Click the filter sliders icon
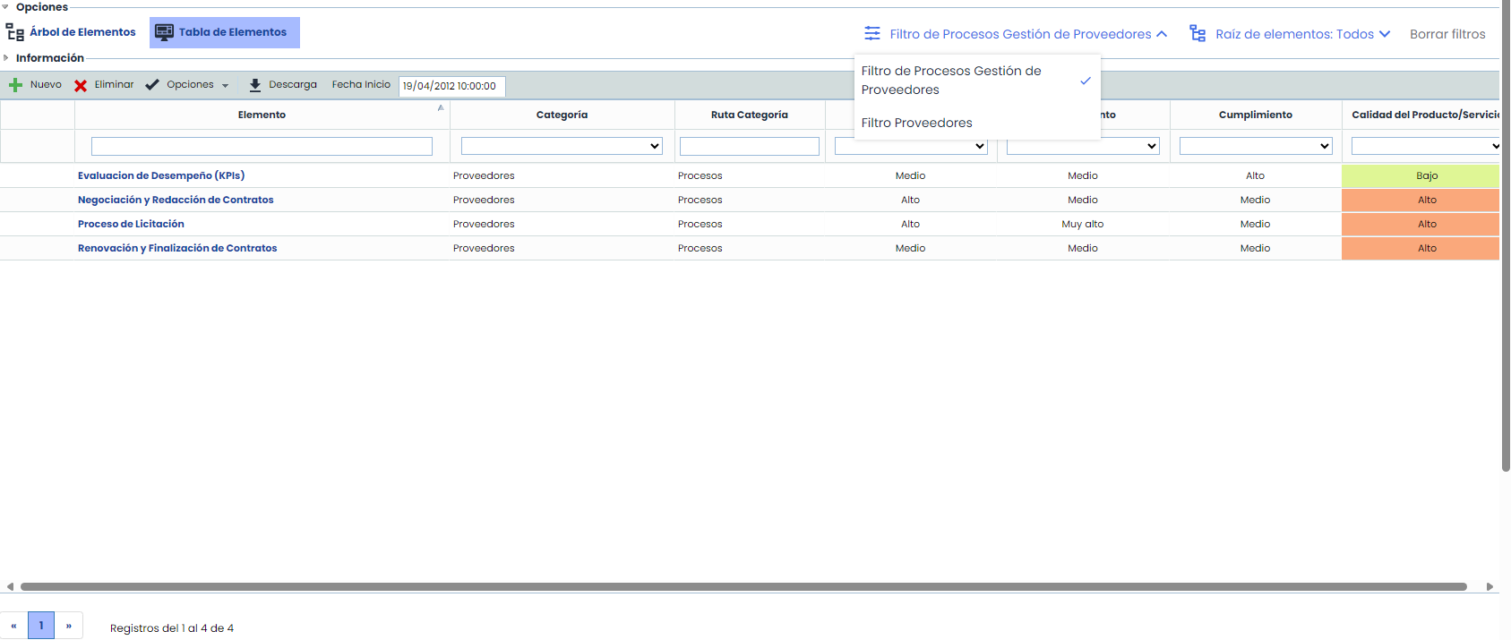This screenshot has width=1511, height=640. pyautogui.click(x=872, y=34)
